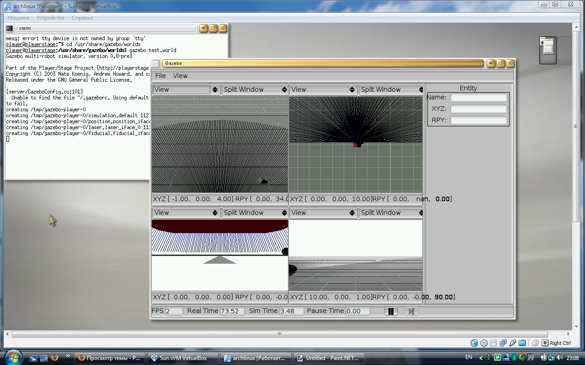Click the xterm terminal window menu icon
Viewport: 585px width, 365px height.
[9, 28]
